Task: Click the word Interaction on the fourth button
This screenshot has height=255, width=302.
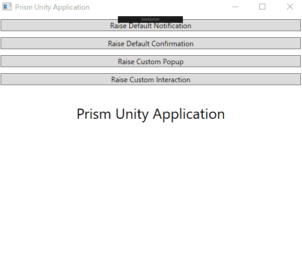Action: 173,80
